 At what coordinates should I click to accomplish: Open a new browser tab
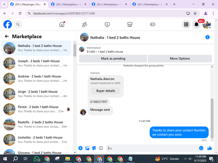click(x=174, y=4)
